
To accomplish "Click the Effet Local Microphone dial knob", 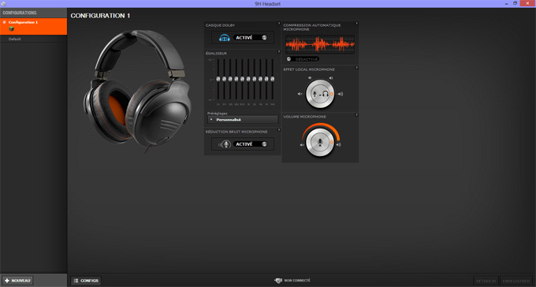I will point(320,94).
